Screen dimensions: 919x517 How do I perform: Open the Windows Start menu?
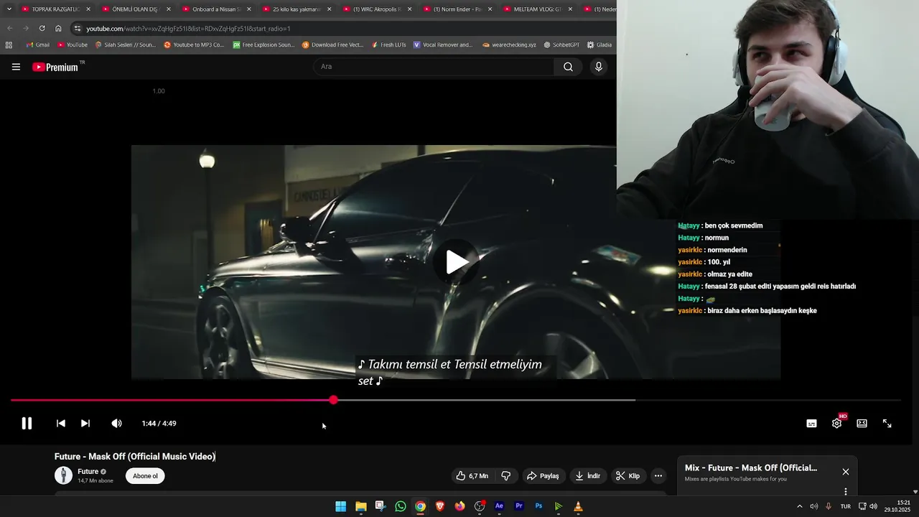pyautogui.click(x=341, y=506)
